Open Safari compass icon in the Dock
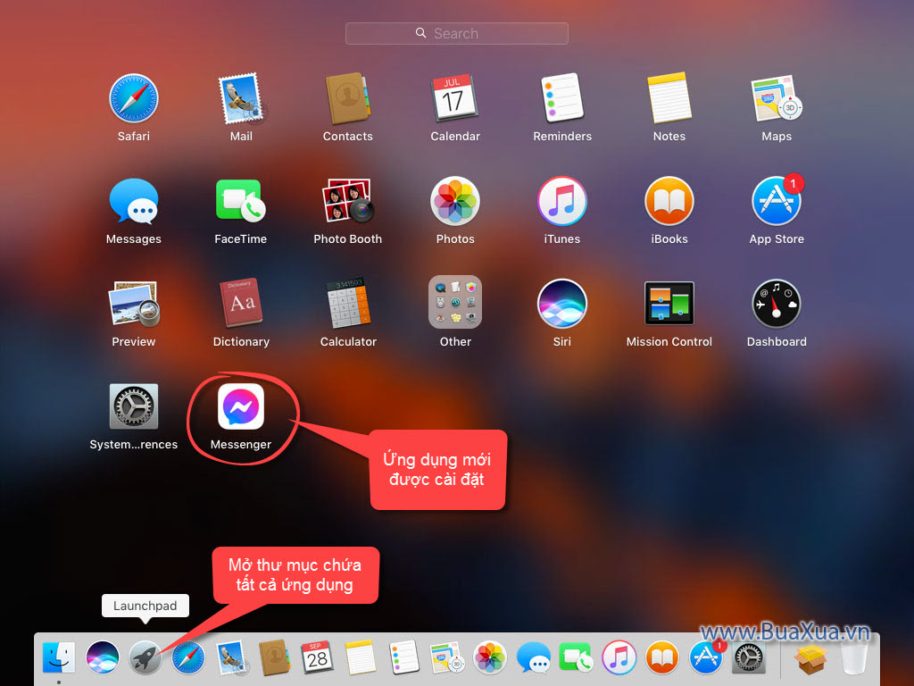The image size is (914, 686). coord(188,657)
